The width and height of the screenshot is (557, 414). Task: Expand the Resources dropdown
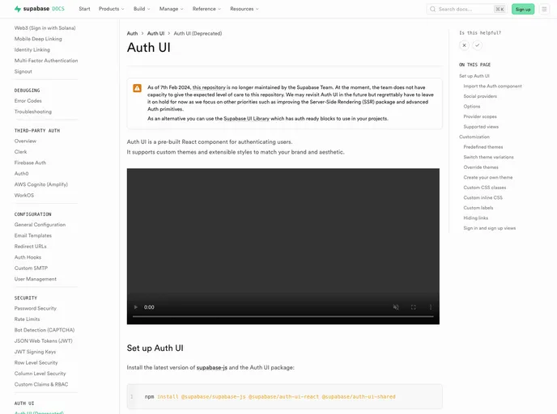point(244,9)
